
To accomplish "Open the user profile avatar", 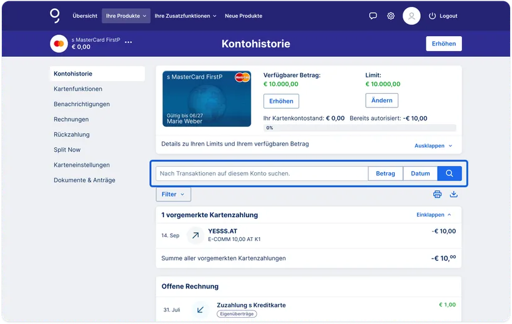I will [x=411, y=16].
